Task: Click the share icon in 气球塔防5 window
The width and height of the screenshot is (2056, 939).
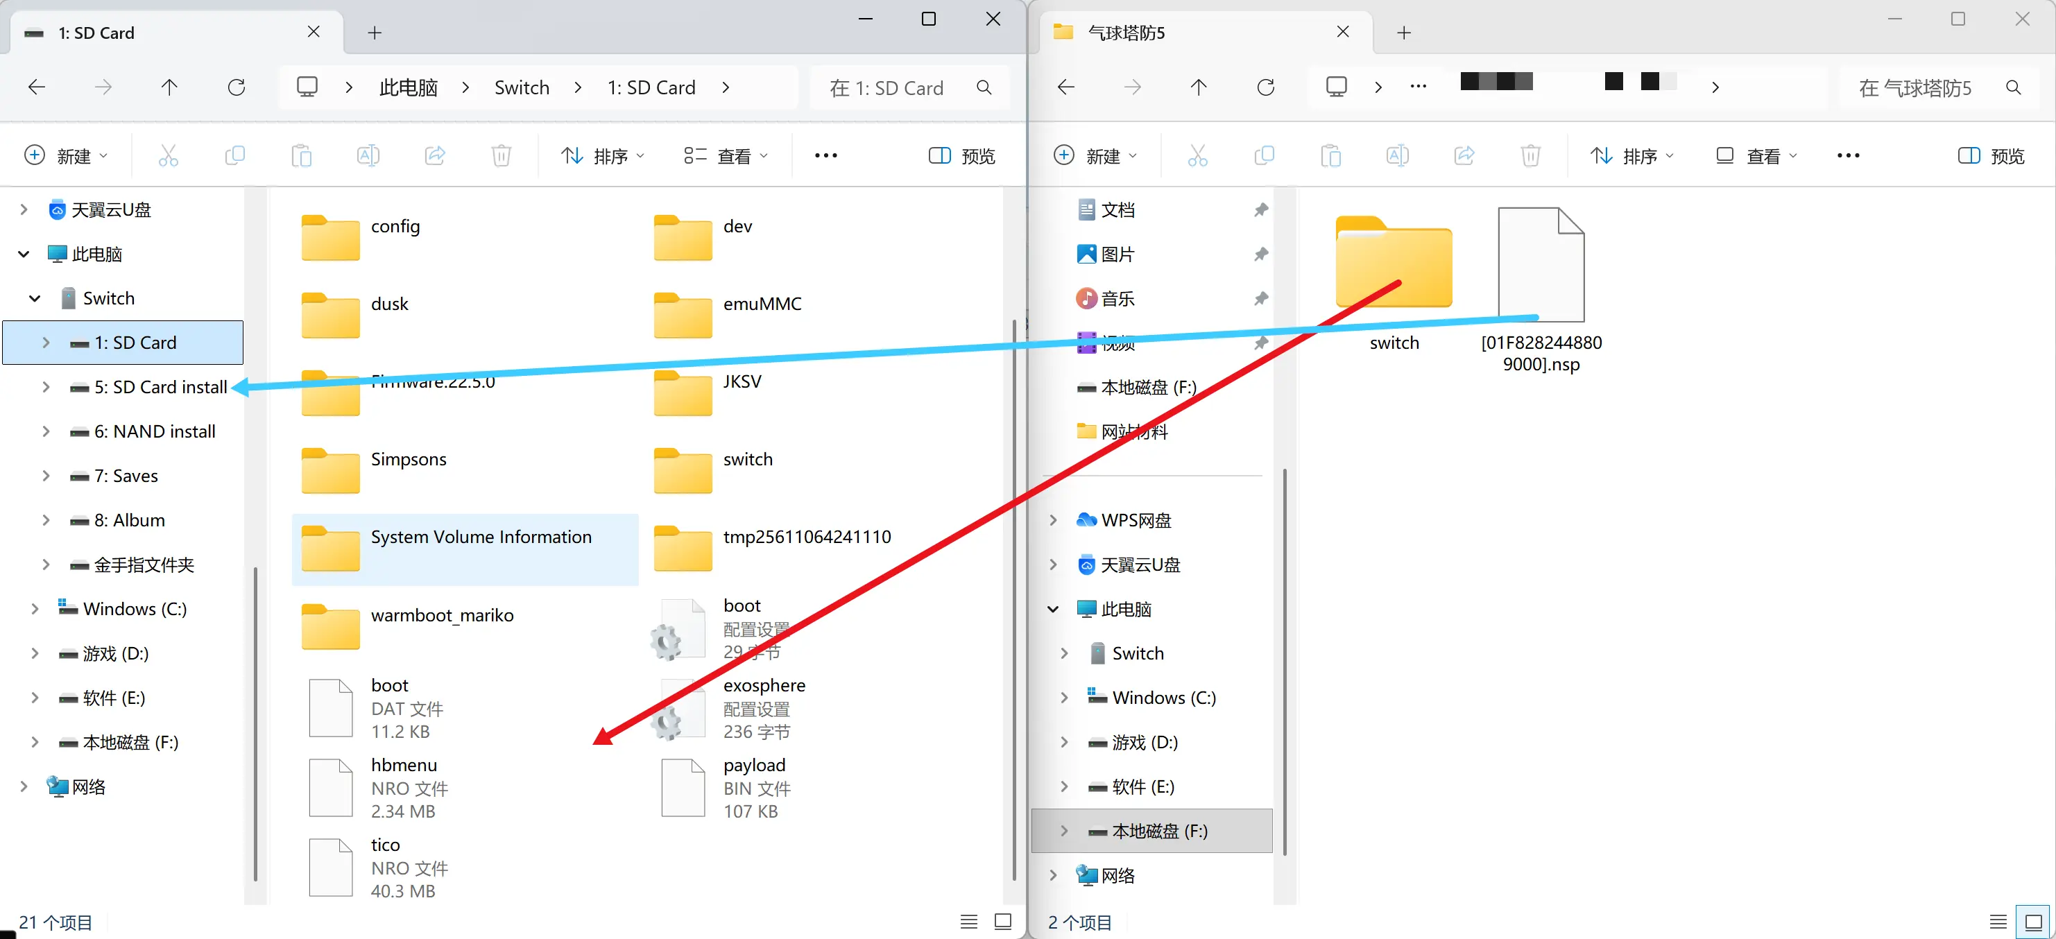Action: coord(1464,155)
